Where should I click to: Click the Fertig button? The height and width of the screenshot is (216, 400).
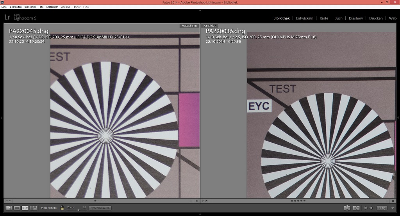[x=382, y=208]
